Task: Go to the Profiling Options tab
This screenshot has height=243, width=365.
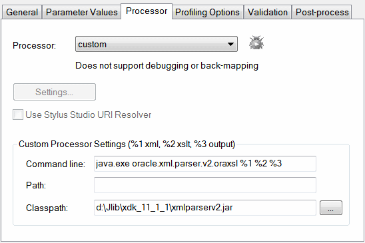Action: pos(207,12)
